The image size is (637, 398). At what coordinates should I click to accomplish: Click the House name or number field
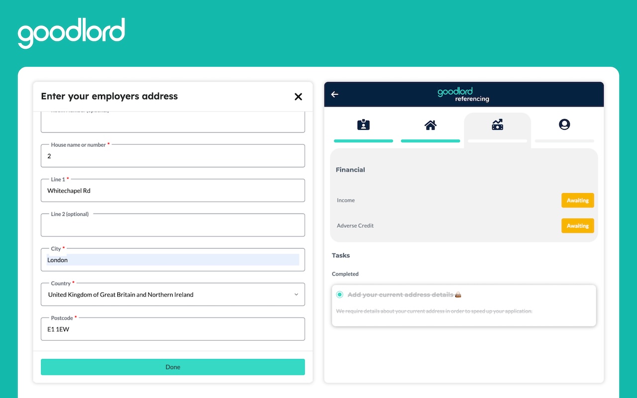173,156
